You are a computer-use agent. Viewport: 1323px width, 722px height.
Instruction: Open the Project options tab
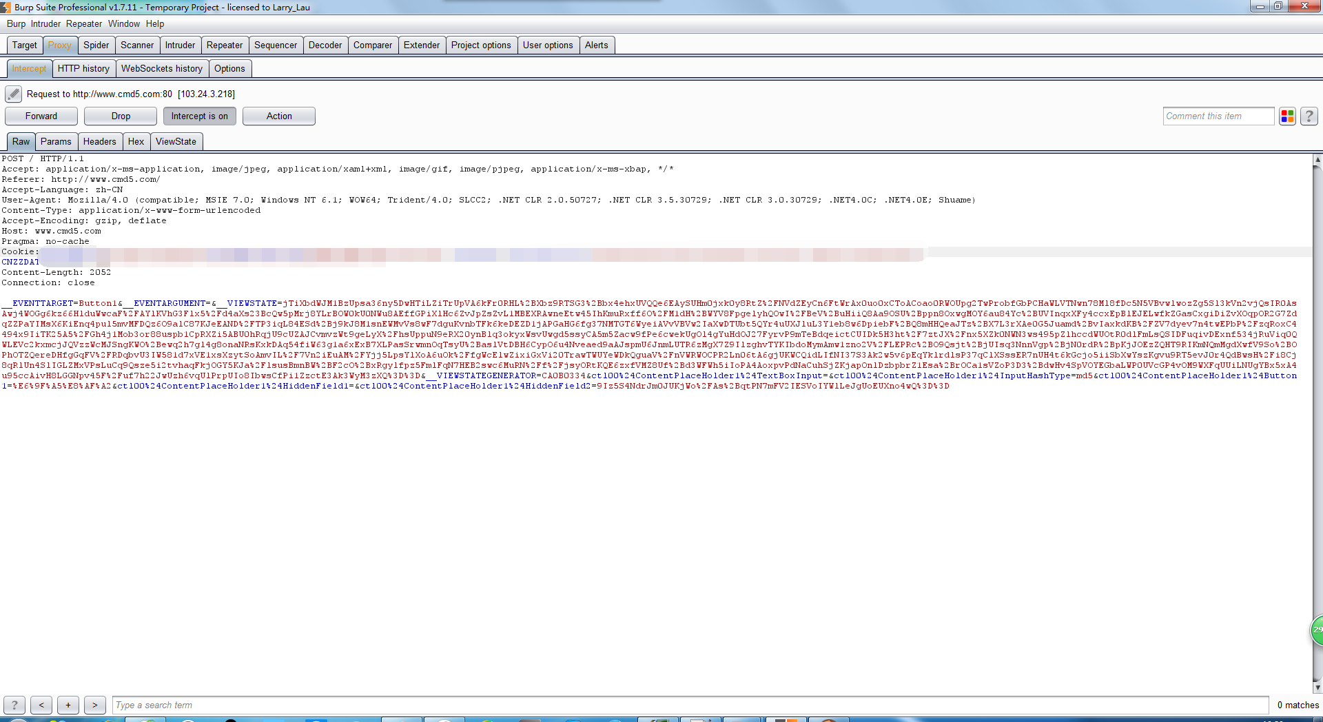click(x=481, y=45)
